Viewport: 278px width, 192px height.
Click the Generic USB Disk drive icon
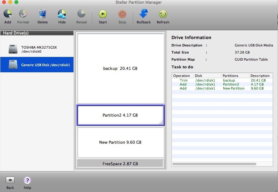pos(13,65)
